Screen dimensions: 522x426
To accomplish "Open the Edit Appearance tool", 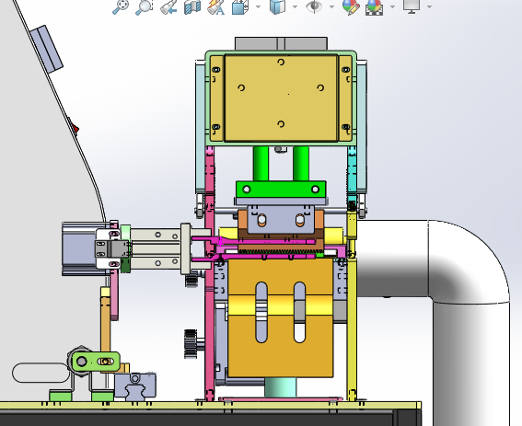I will click(351, 6).
